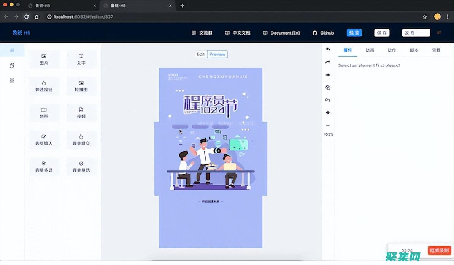Click the Ps import icon
The height and width of the screenshot is (265, 454).
(328, 100)
